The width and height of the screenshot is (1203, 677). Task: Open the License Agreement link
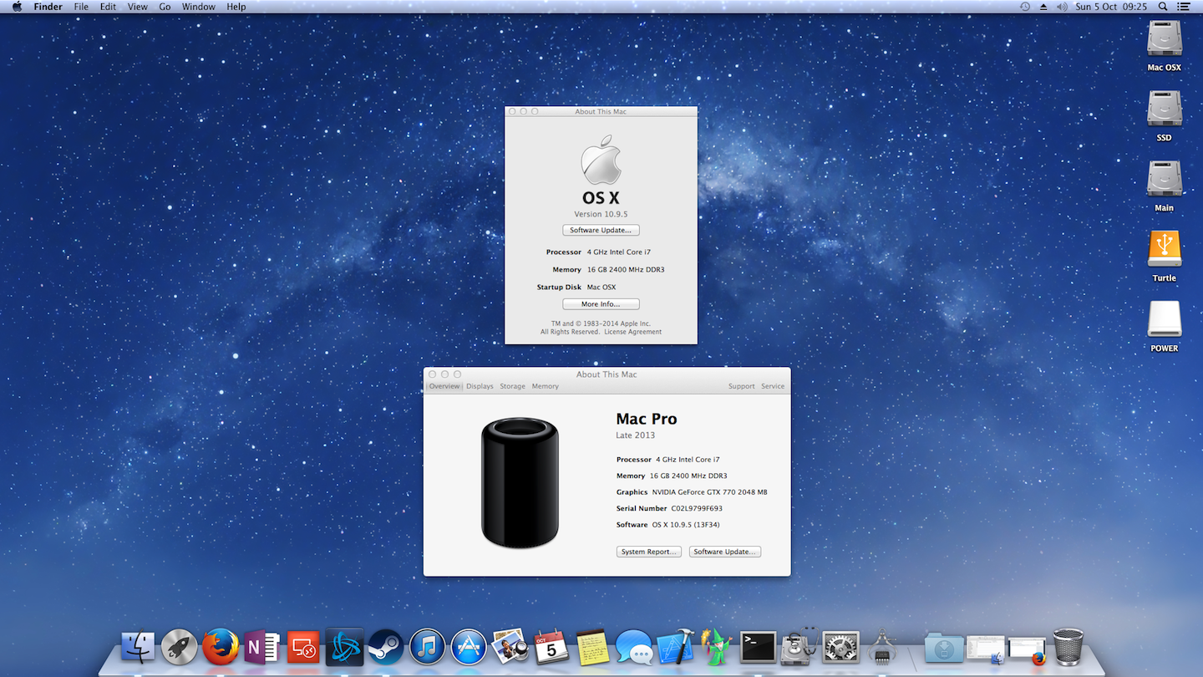pyautogui.click(x=633, y=332)
